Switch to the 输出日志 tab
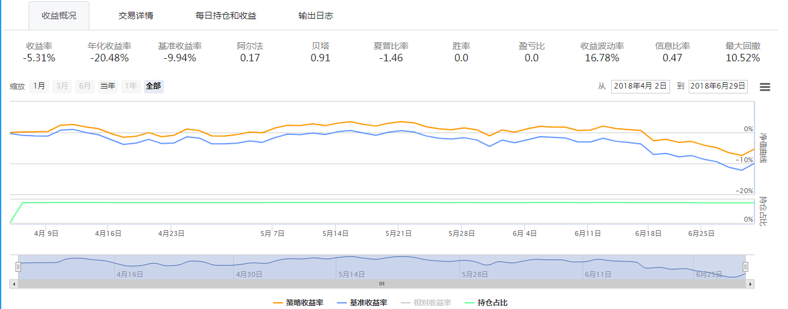 click(316, 15)
